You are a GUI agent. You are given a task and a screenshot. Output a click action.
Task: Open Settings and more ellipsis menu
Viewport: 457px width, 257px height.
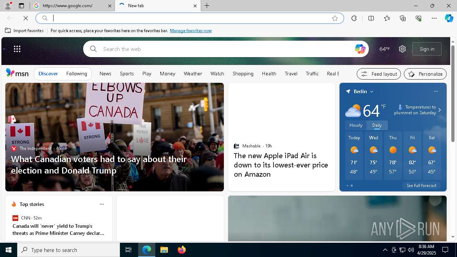[434, 18]
